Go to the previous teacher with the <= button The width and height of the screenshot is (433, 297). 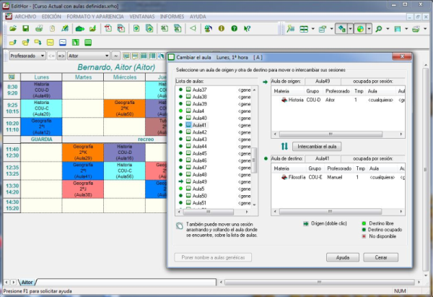52,56
